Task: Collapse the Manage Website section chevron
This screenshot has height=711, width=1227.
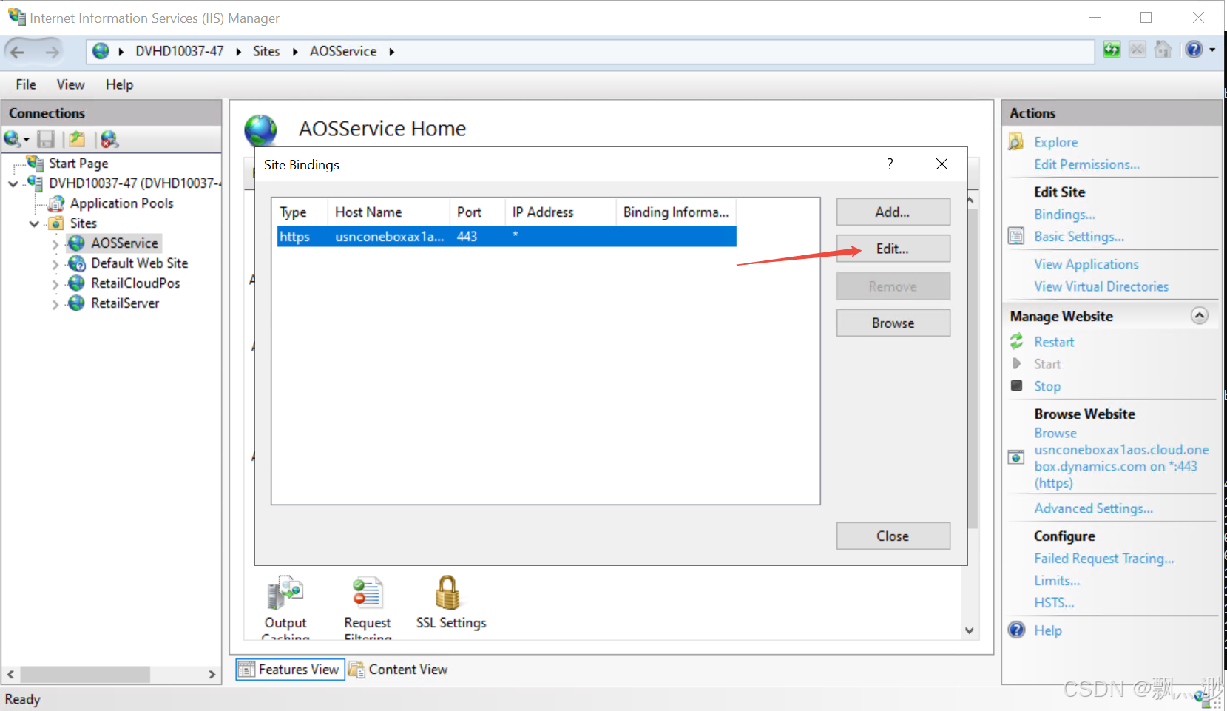Action: click(x=1199, y=316)
